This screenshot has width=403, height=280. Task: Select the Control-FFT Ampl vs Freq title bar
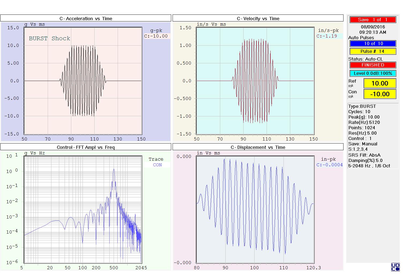click(86, 147)
